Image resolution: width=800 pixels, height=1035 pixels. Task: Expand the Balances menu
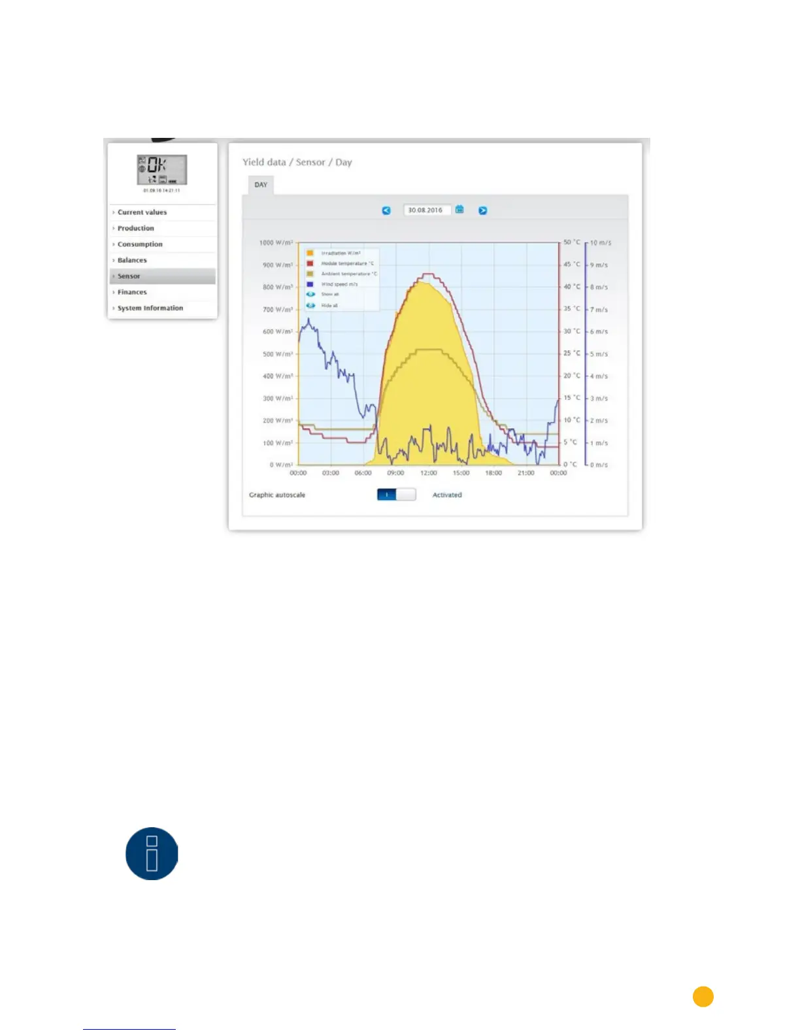click(x=163, y=260)
